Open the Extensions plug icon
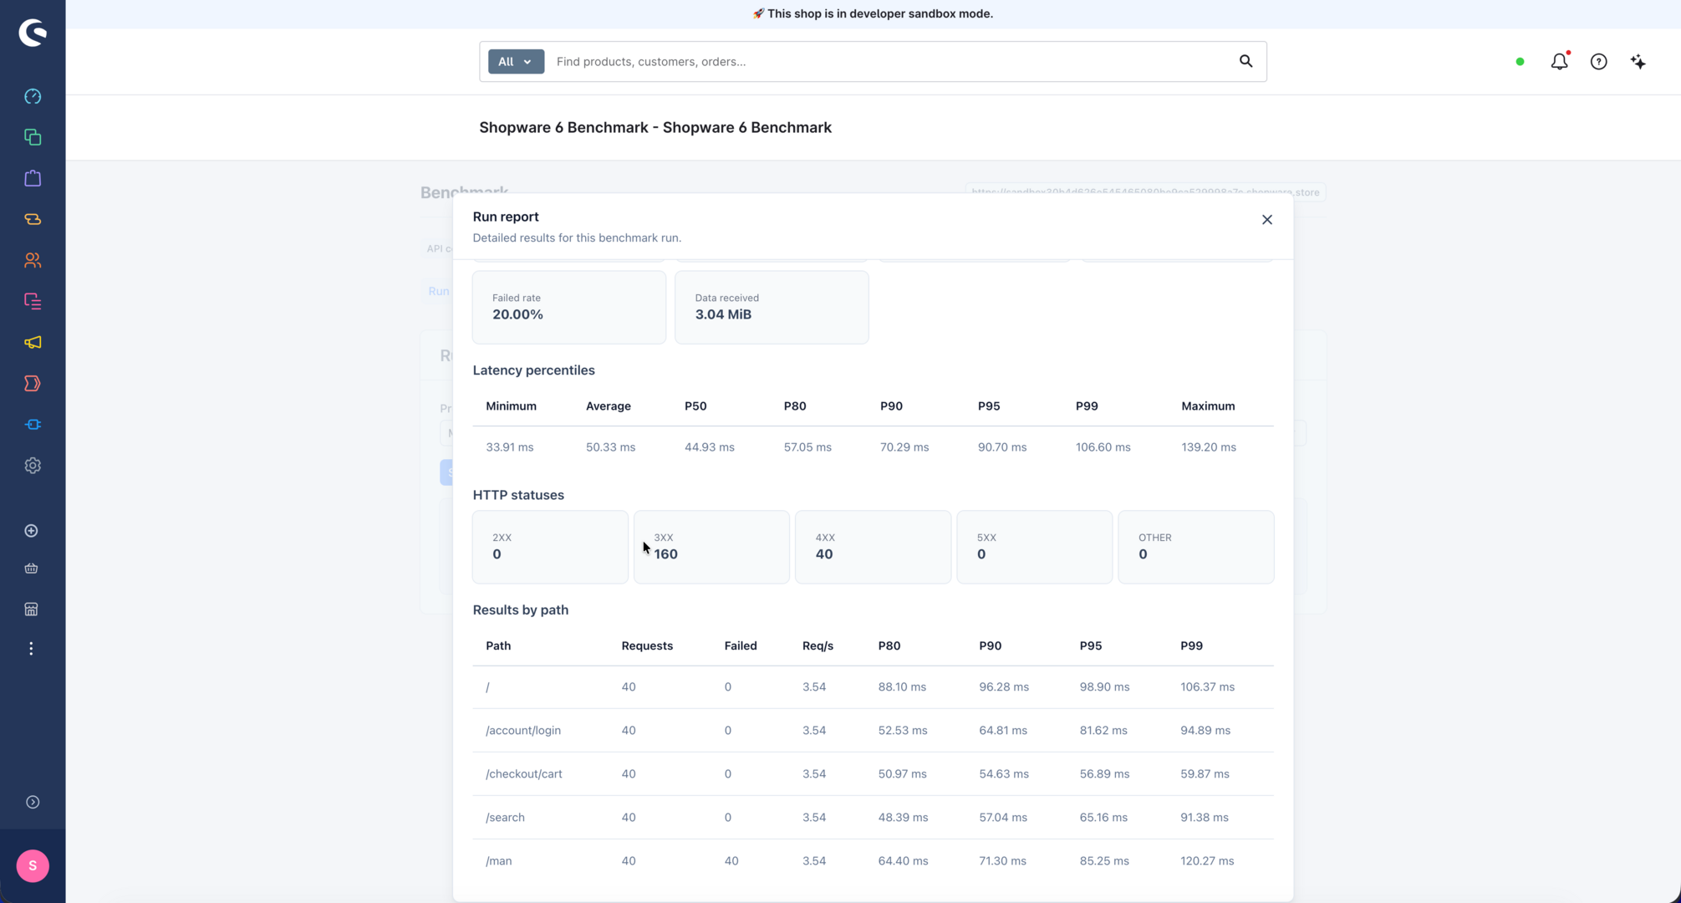The height and width of the screenshot is (903, 1681). (33, 424)
